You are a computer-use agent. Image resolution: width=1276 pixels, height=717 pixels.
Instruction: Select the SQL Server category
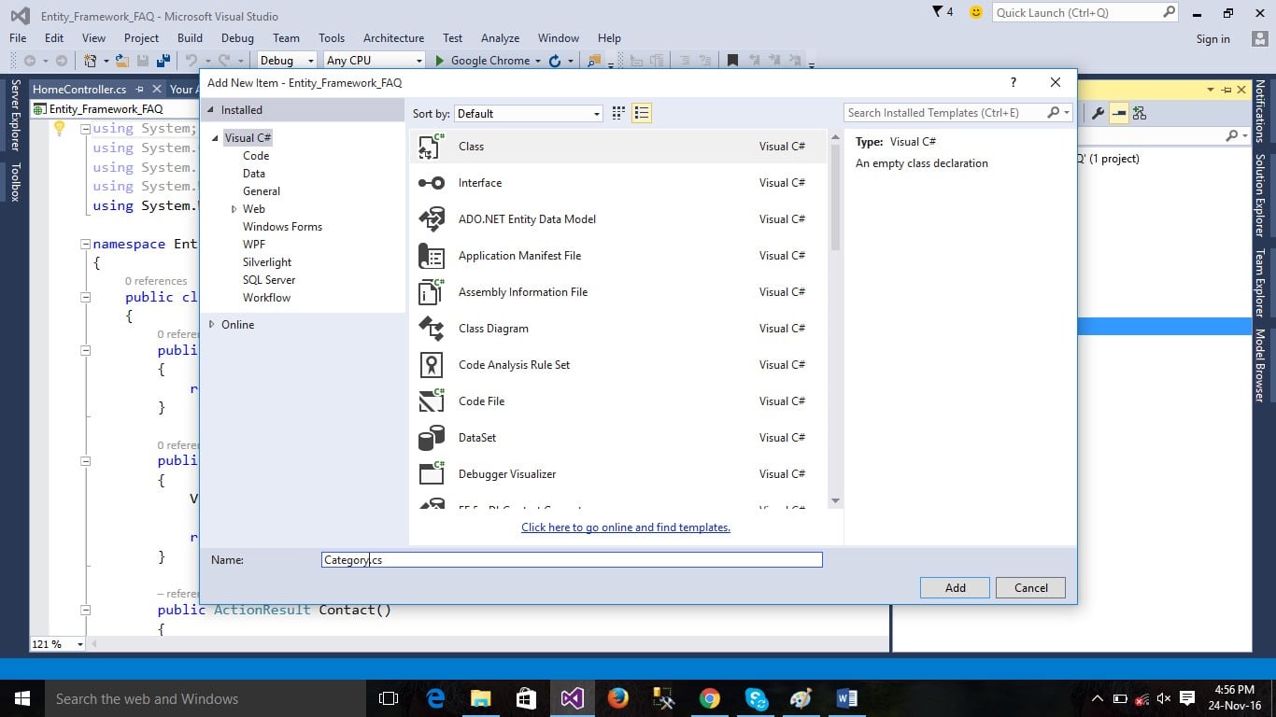[x=269, y=280]
